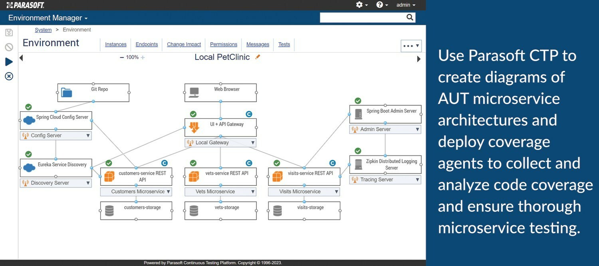Open the settings gear menu in header
The height and width of the screenshot is (266, 599).
point(361,5)
